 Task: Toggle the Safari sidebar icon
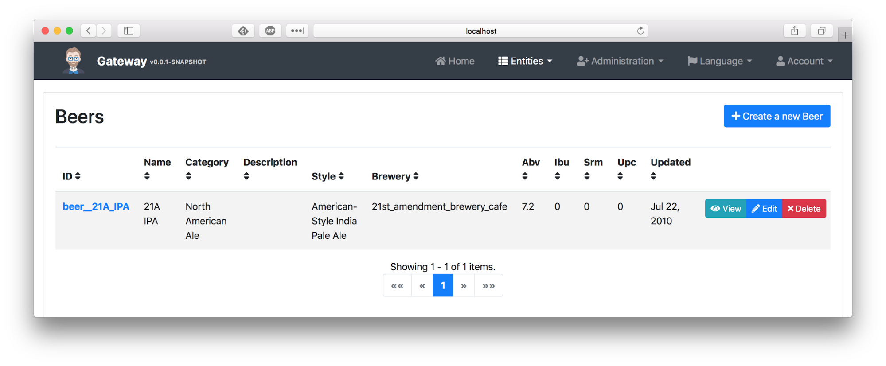click(x=129, y=31)
